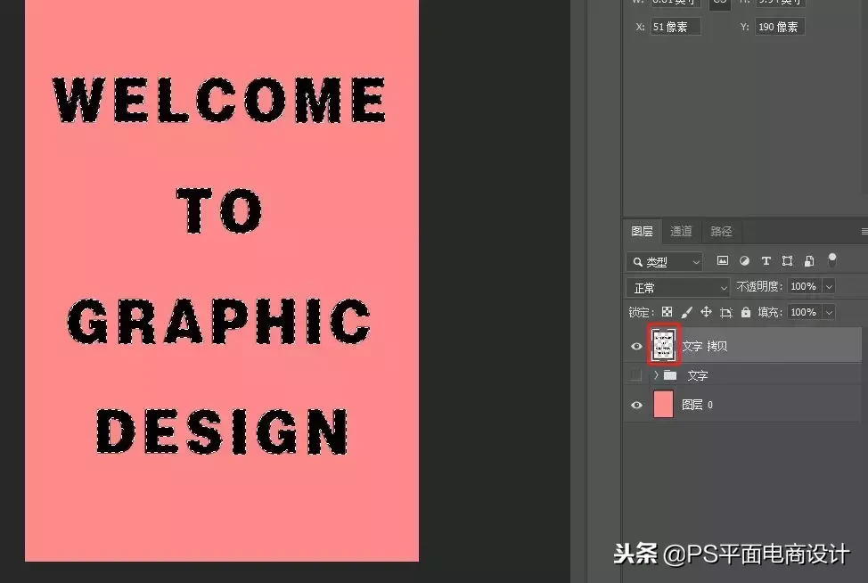
Task: Select the layer name 图层 0
Action: (698, 405)
